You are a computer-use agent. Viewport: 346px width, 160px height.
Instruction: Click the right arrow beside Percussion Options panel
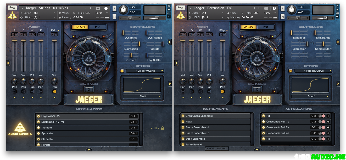pos(338,84)
